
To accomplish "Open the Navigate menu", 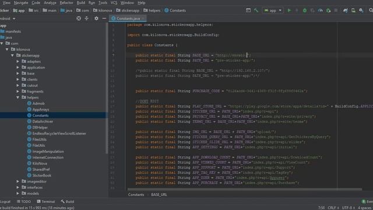I will [21, 2].
